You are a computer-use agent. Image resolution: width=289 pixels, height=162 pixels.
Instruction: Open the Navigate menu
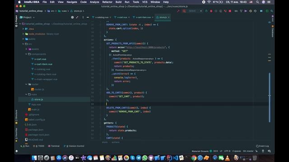(72, 2)
